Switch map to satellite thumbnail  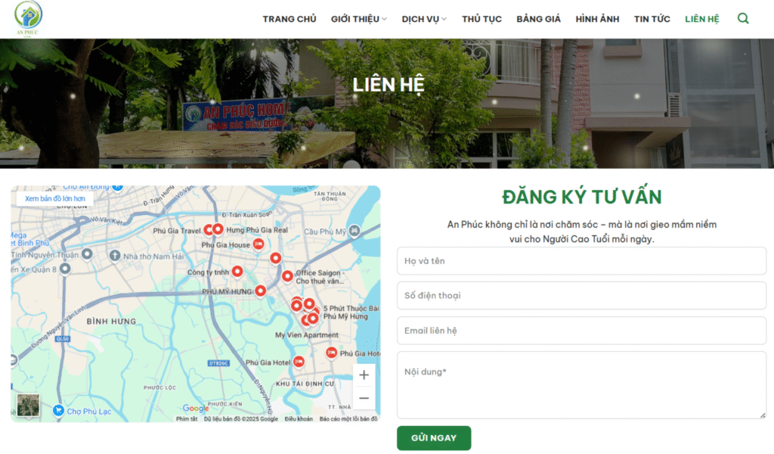click(x=28, y=406)
